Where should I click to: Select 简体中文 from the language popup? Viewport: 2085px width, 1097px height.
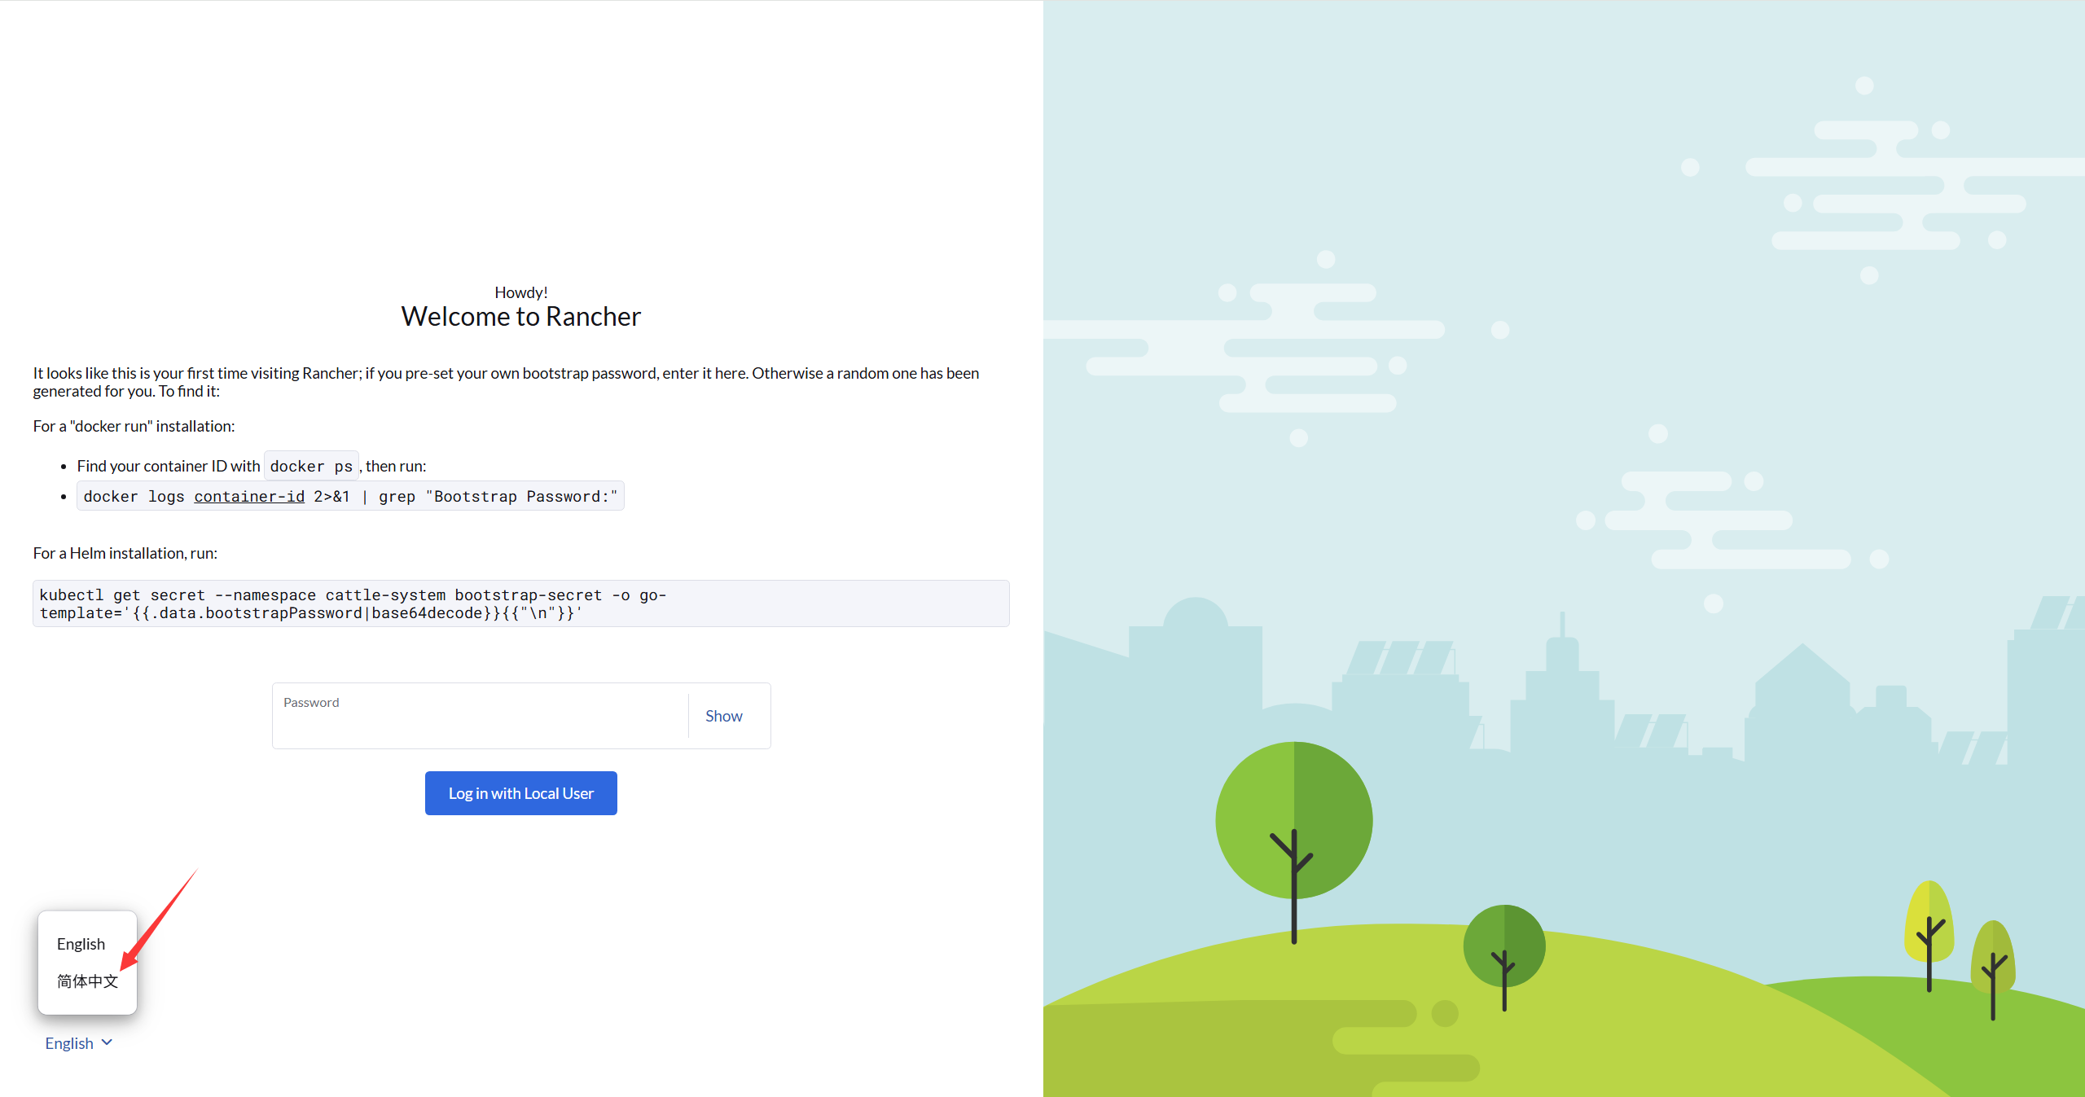pyautogui.click(x=87, y=981)
